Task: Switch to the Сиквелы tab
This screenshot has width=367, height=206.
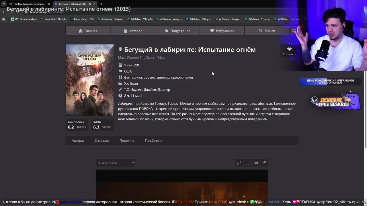Action: tap(101, 140)
